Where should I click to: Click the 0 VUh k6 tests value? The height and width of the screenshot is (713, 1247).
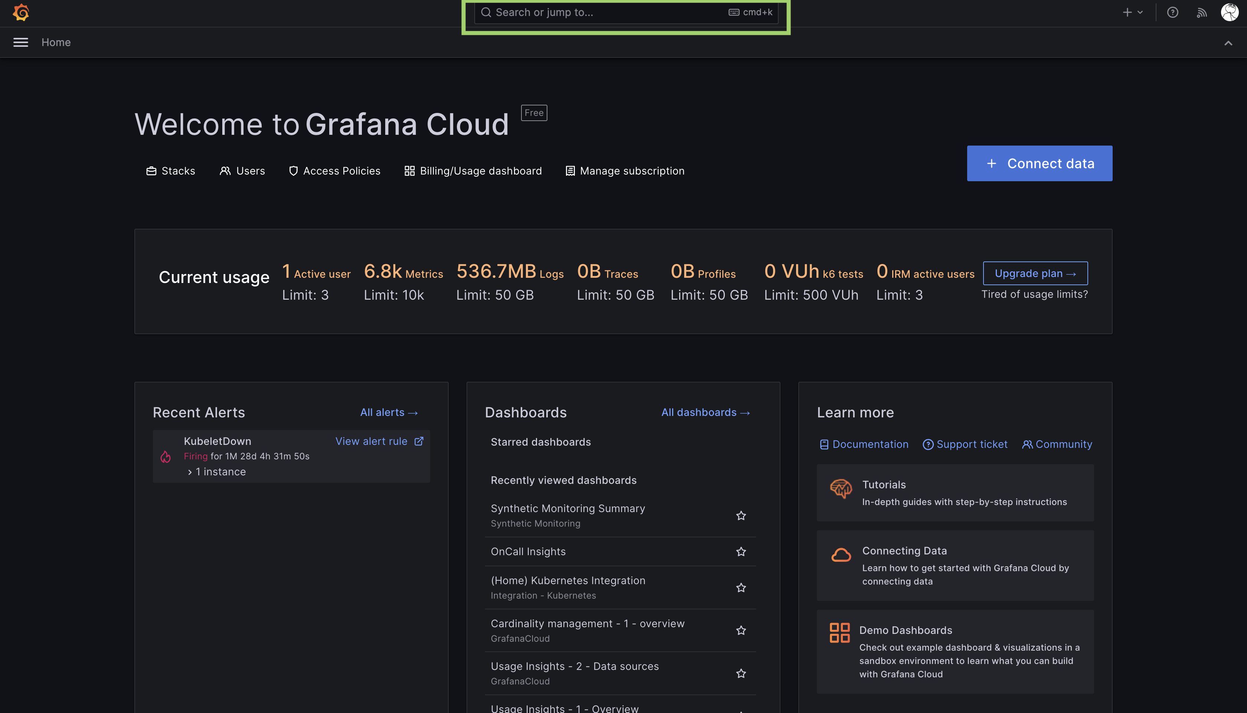click(x=814, y=271)
